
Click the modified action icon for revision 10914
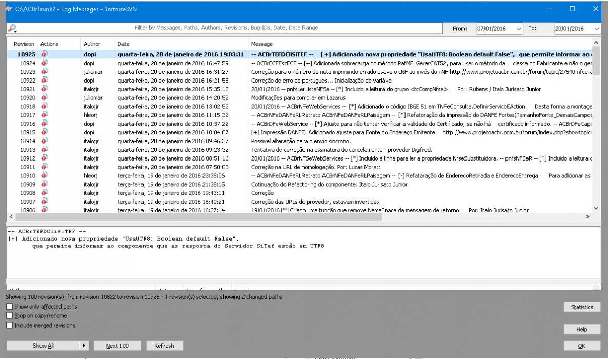click(x=44, y=141)
